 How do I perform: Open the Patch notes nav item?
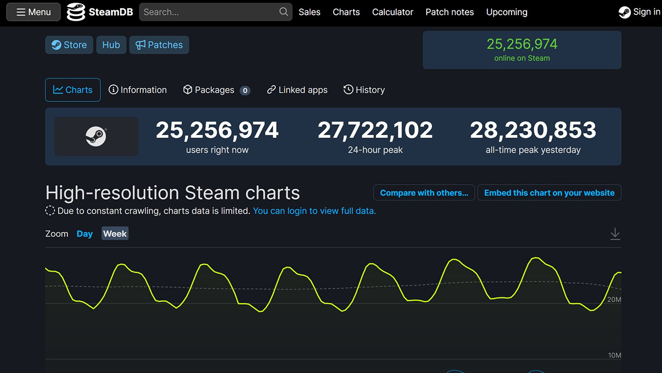coord(449,12)
